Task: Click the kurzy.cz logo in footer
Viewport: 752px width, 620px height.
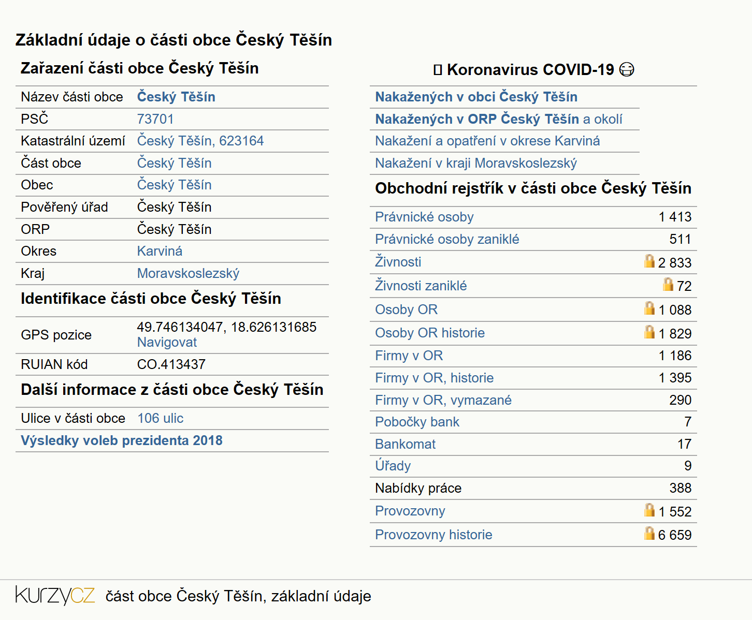Action: click(55, 596)
